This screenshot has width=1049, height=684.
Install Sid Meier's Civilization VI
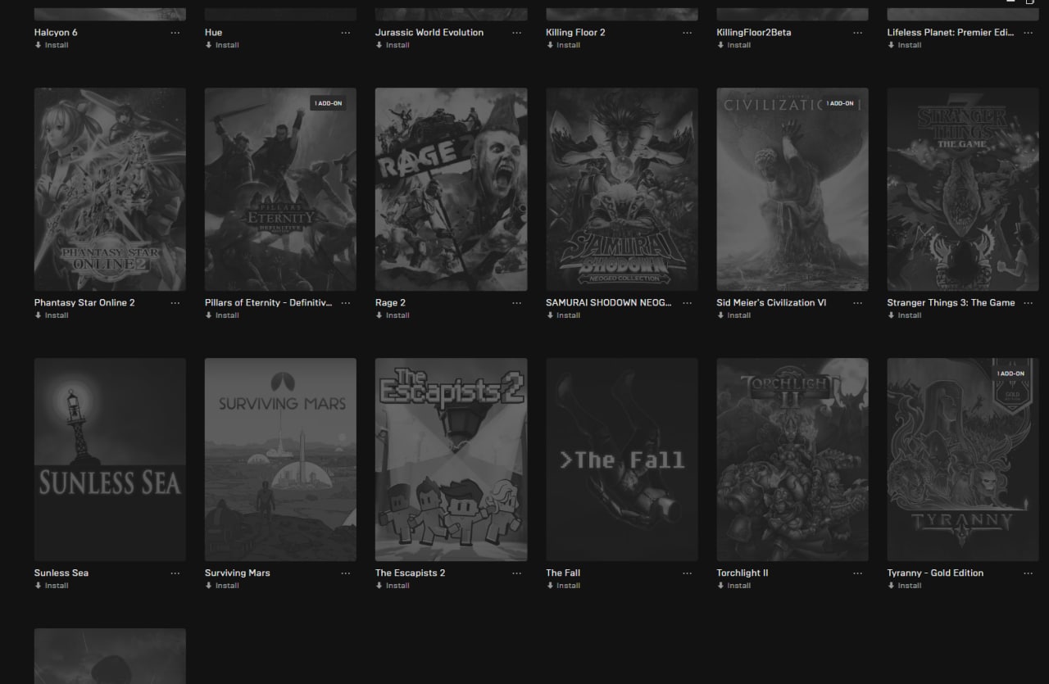pyautogui.click(x=733, y=315)
